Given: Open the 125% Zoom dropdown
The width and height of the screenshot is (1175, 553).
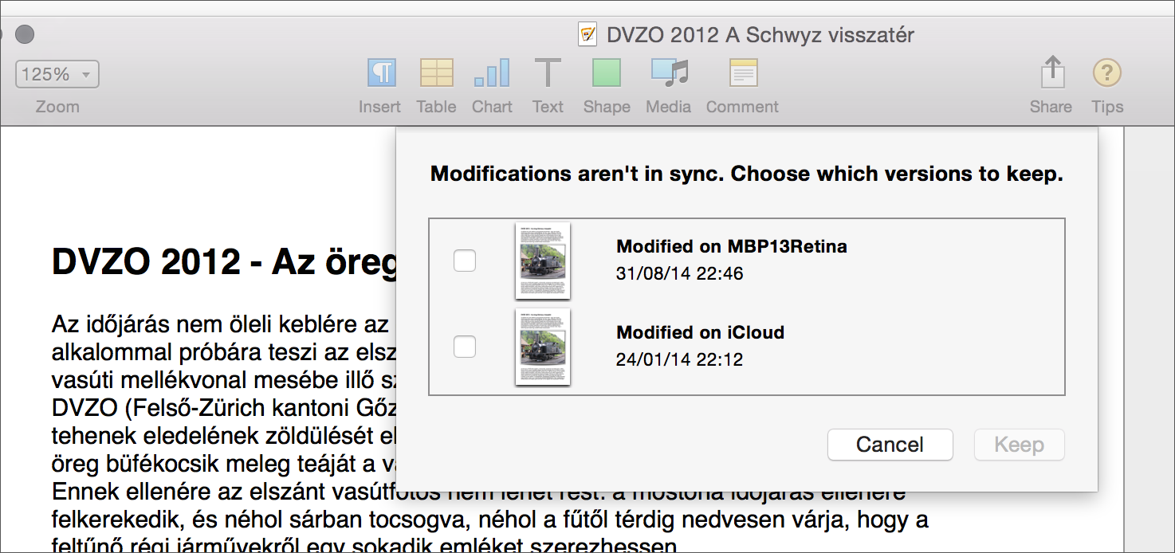Looking at the screenshot, I should pos(57,74).
